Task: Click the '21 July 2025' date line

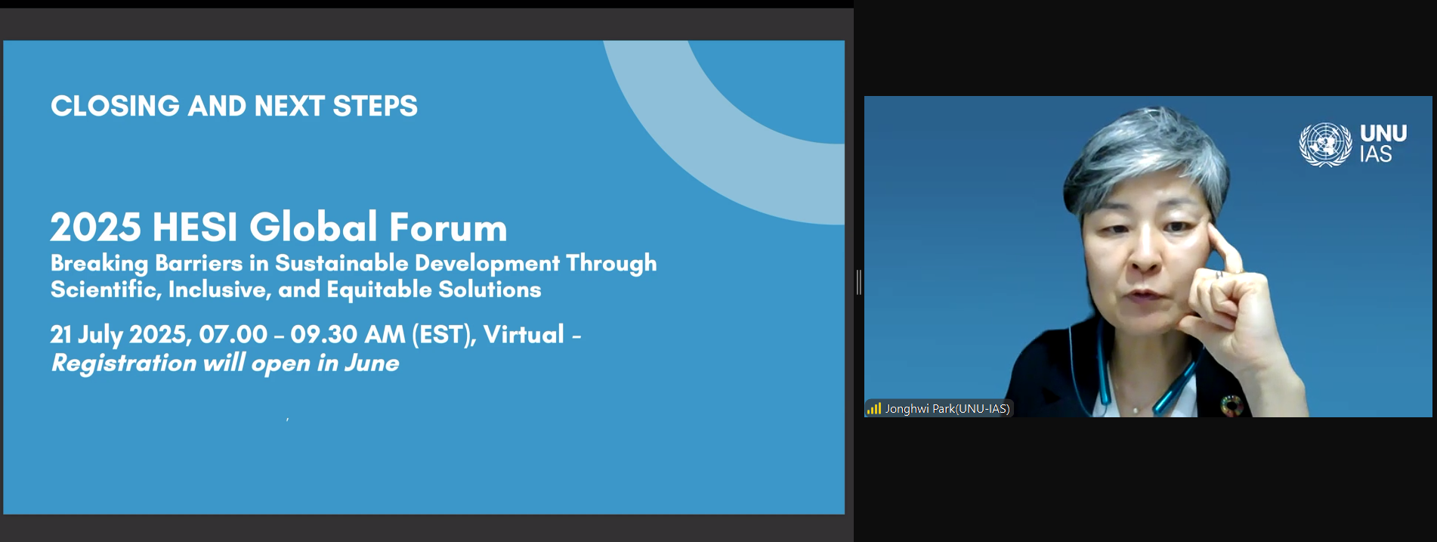Action: [315, 334]
